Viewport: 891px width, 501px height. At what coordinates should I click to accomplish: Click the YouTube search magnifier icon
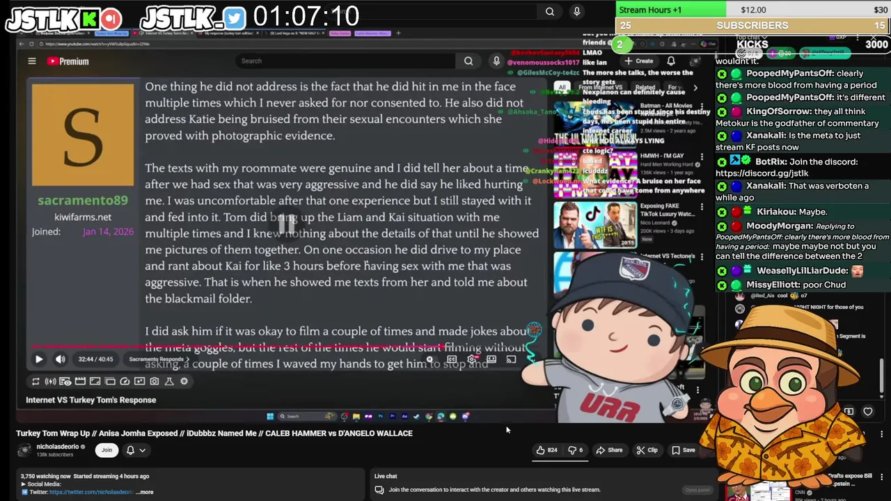550,11
